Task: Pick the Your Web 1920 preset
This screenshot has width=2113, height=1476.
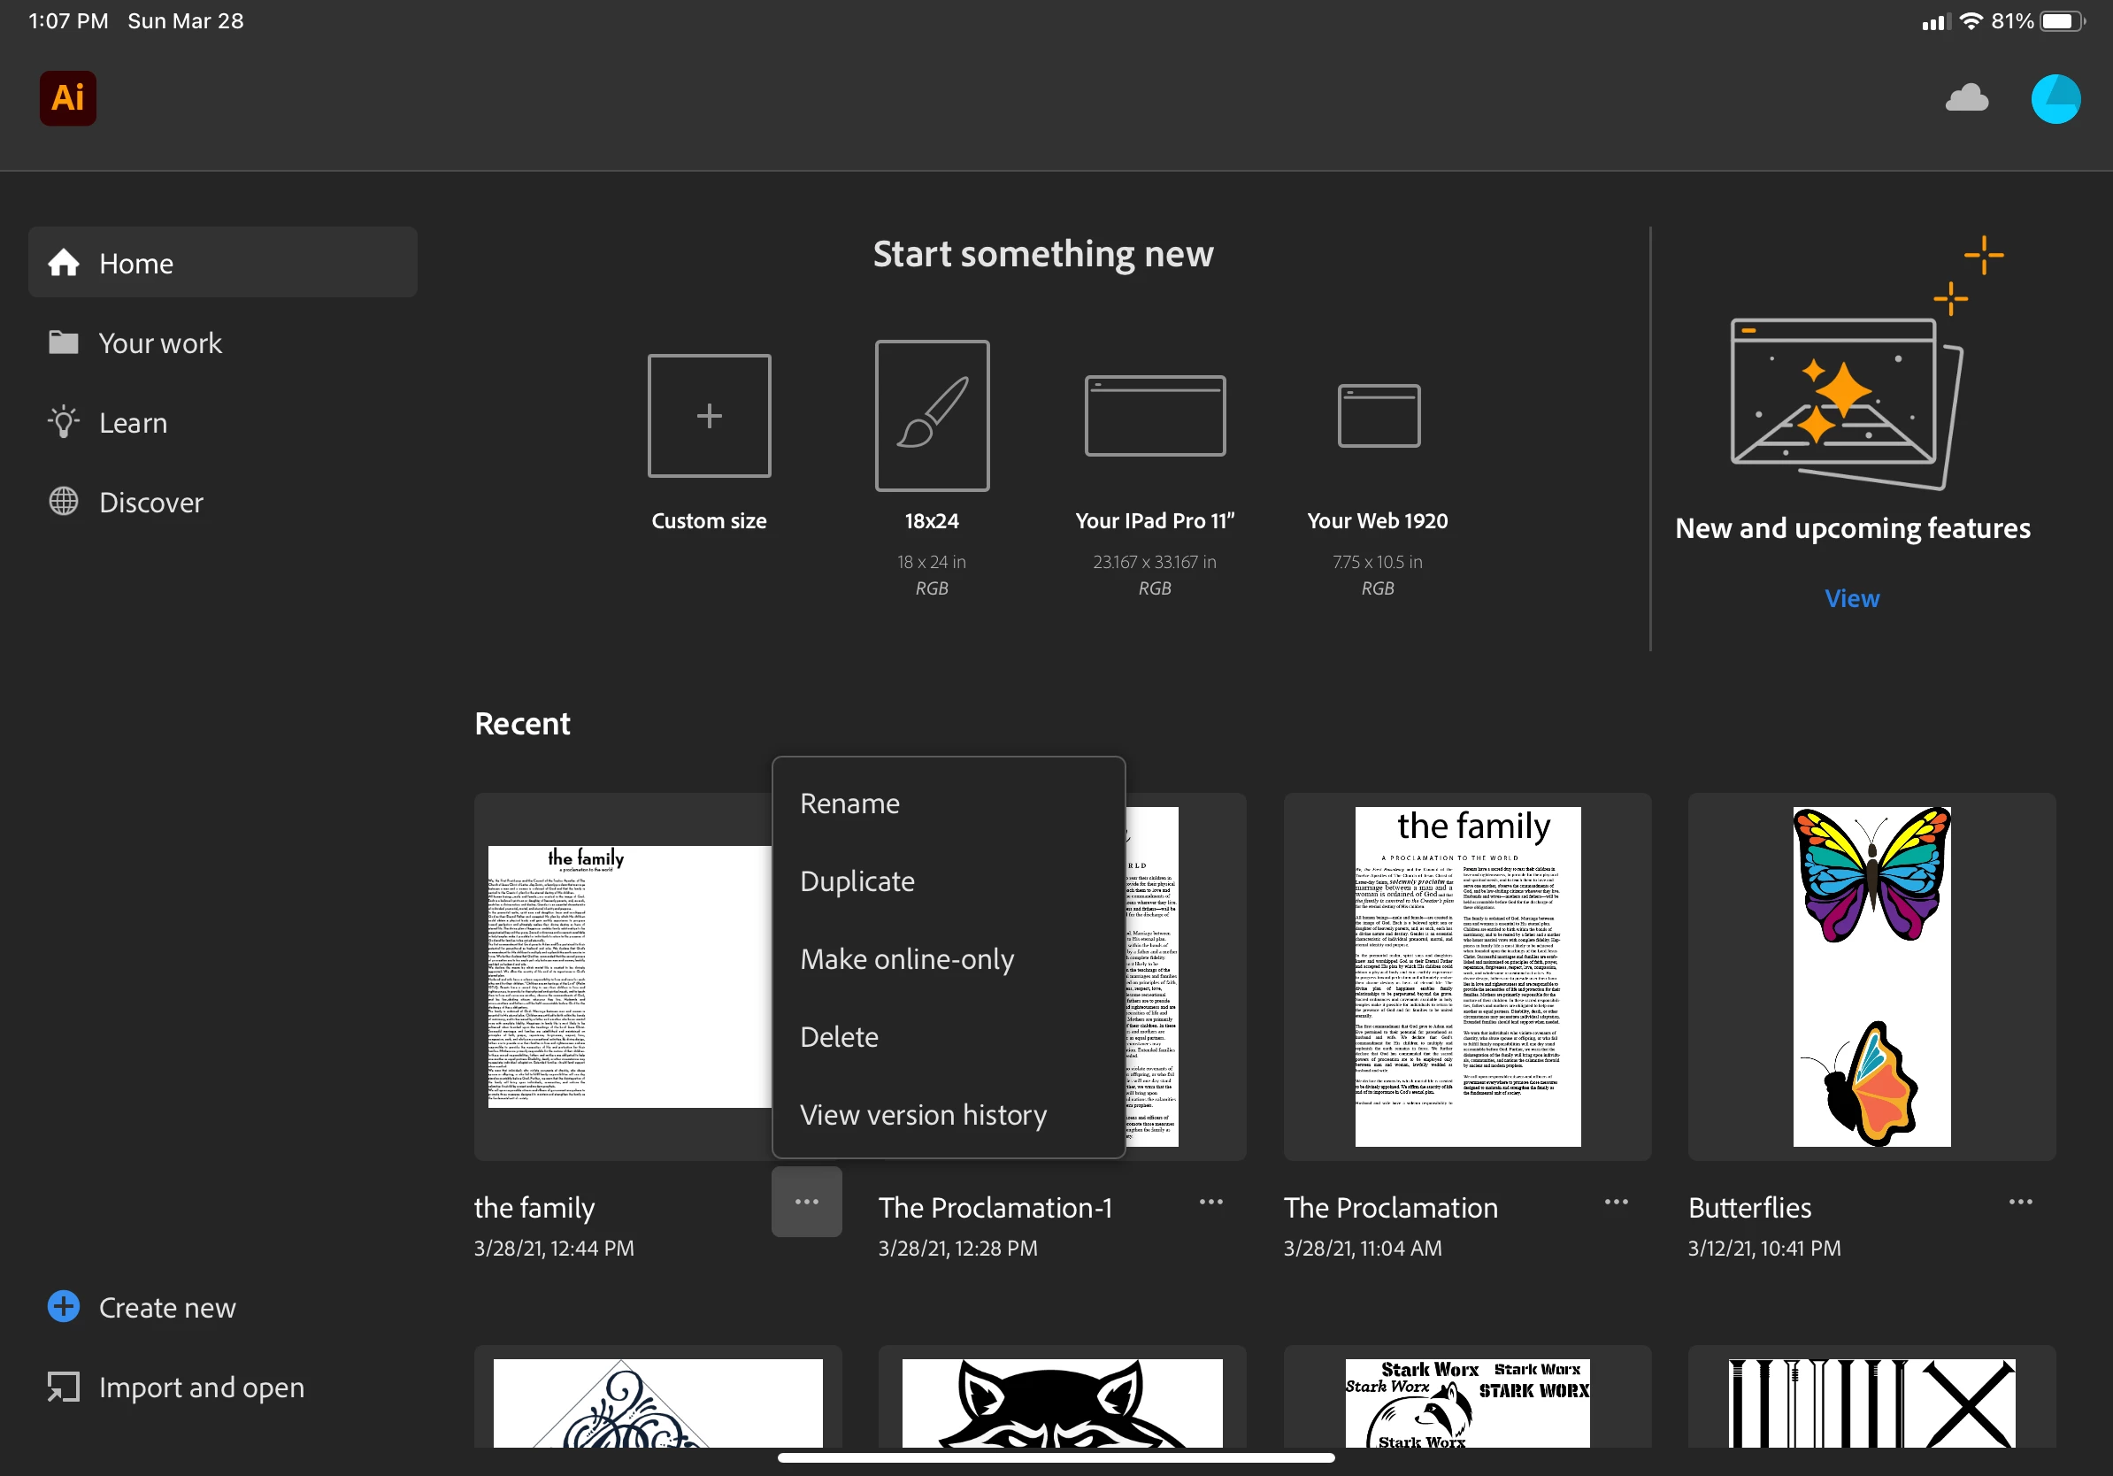Action: 1378,416
